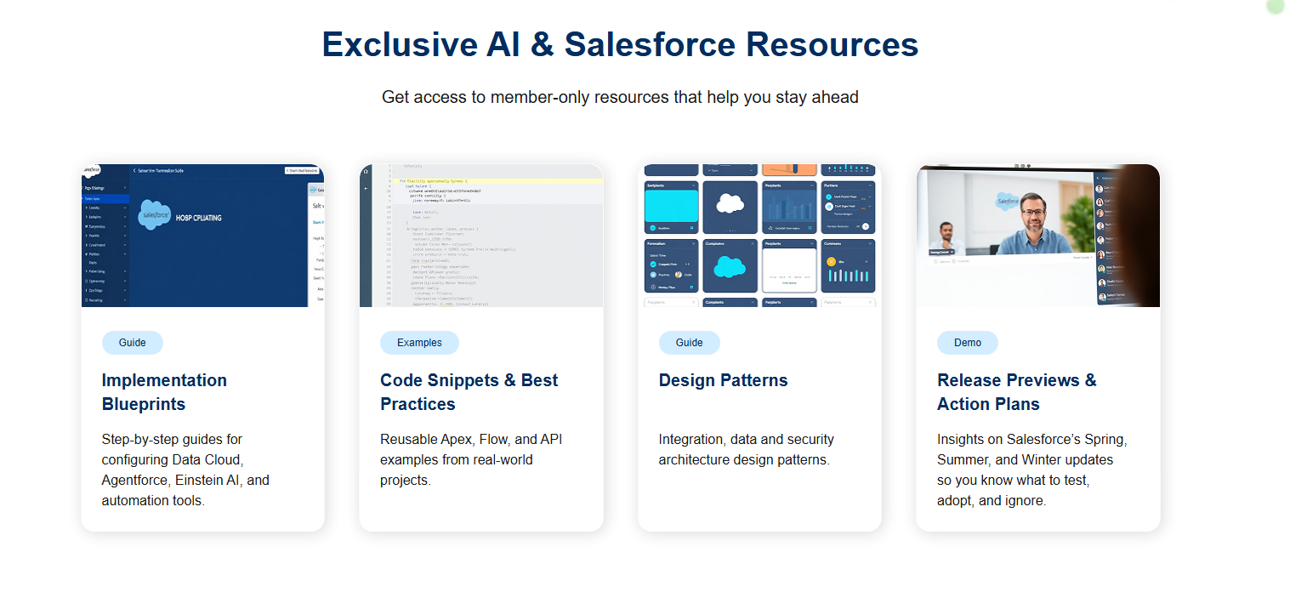Click the Salesforce logo on the video call wall

tap(1009, 202)
